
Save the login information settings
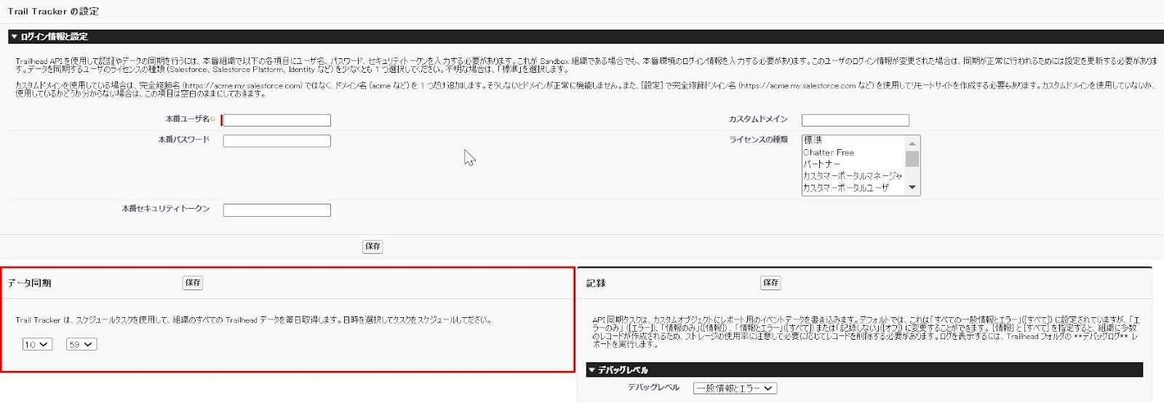pyautogui.click(x=372, y=247)
